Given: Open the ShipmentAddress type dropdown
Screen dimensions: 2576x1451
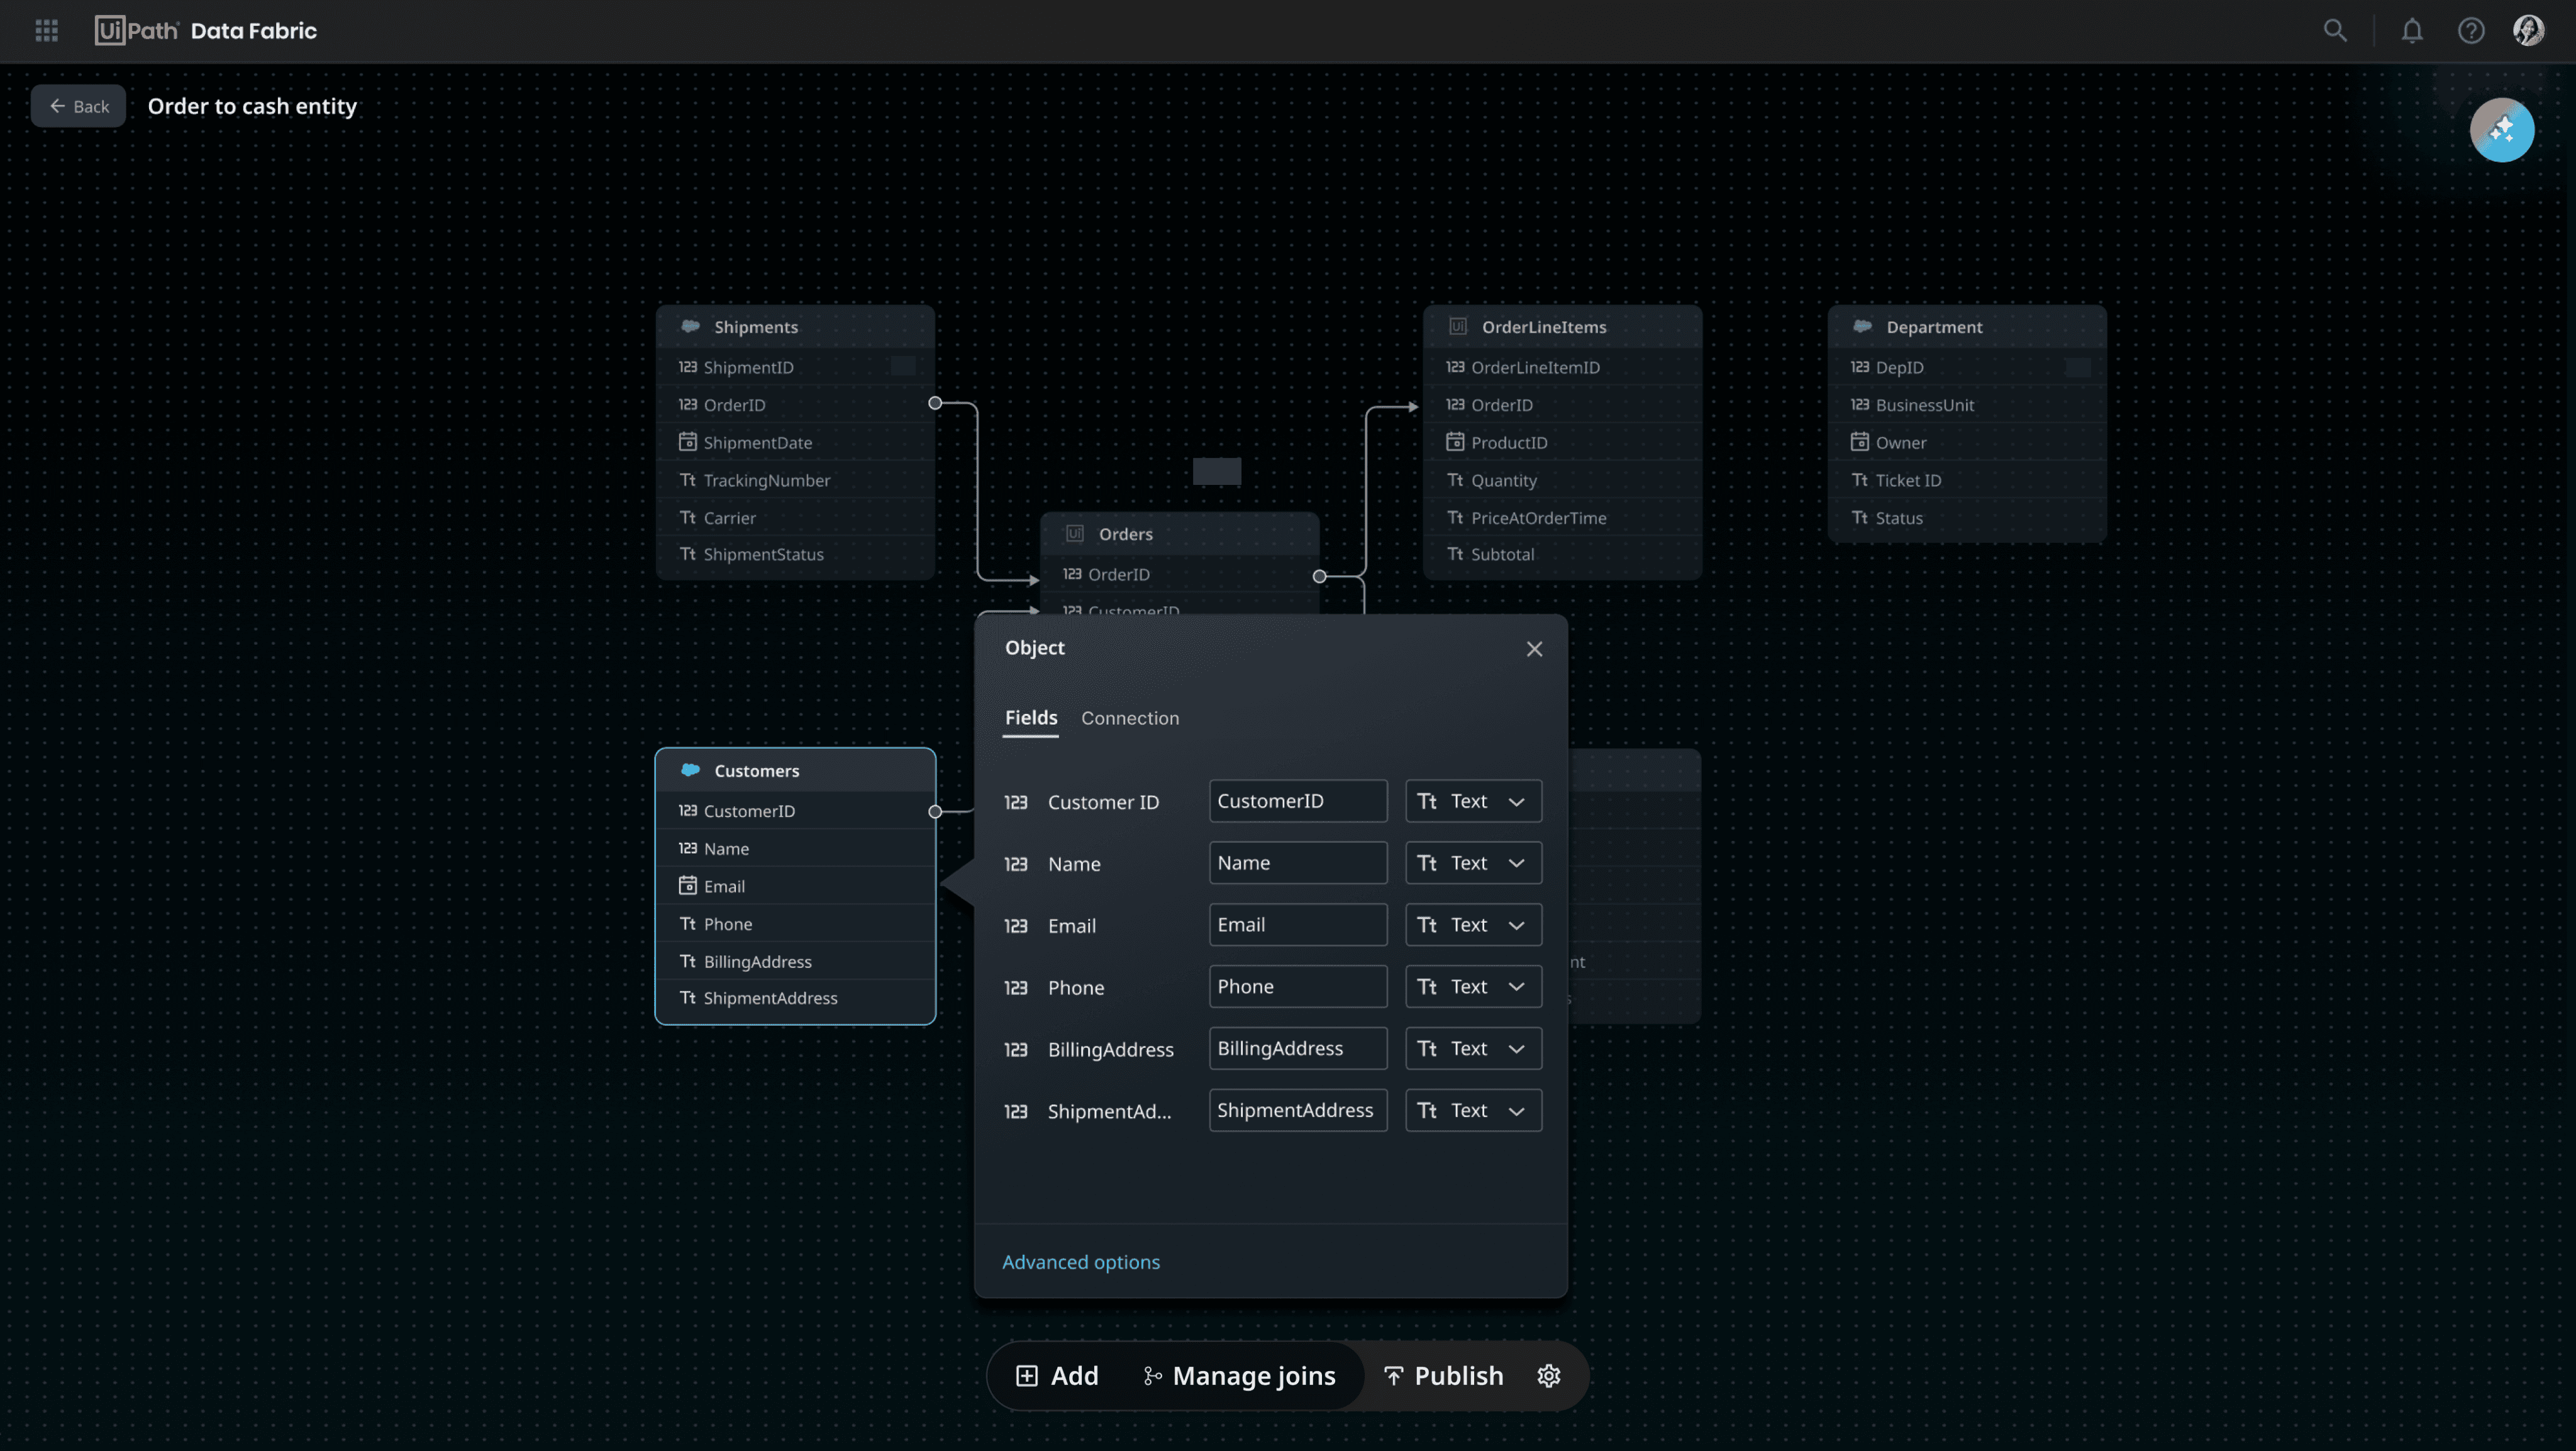Looking at the screenshot, I should pos(1473,1110).
